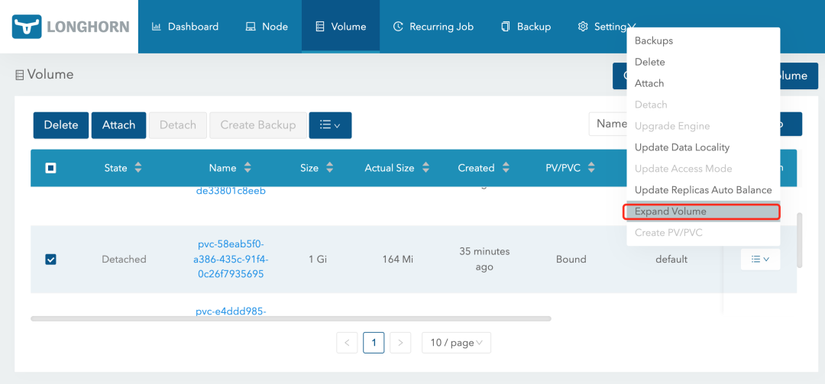Image resolution: width=825 pixels, height=384 pixels.
Task: Open the Dashboard page
Action: point(185,27)
